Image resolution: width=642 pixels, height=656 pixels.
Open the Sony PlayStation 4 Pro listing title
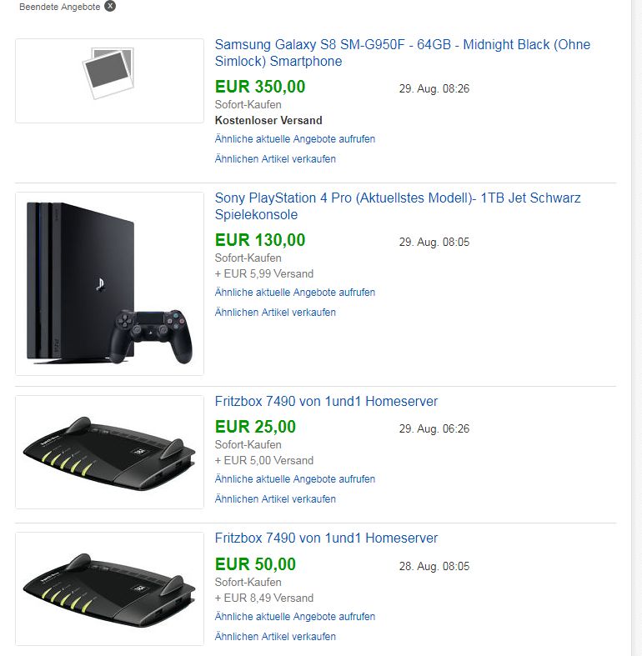coord(397,206)
